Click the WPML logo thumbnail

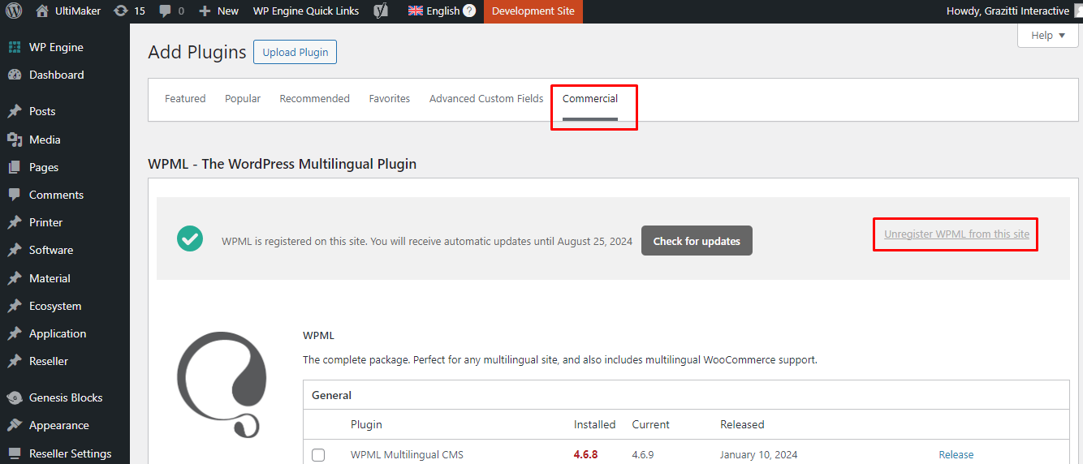[222, 383]
